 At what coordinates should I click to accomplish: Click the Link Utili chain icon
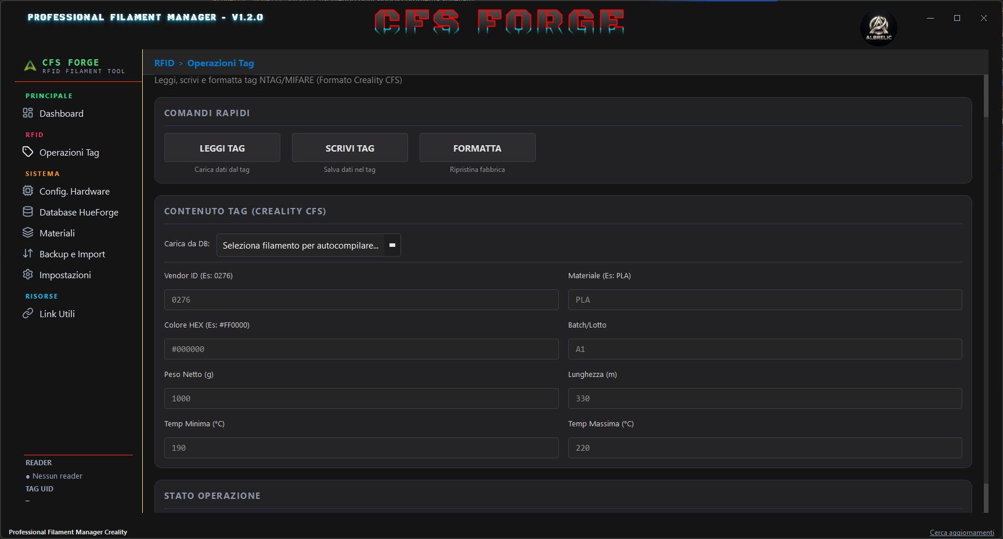[x=28, y=313]
